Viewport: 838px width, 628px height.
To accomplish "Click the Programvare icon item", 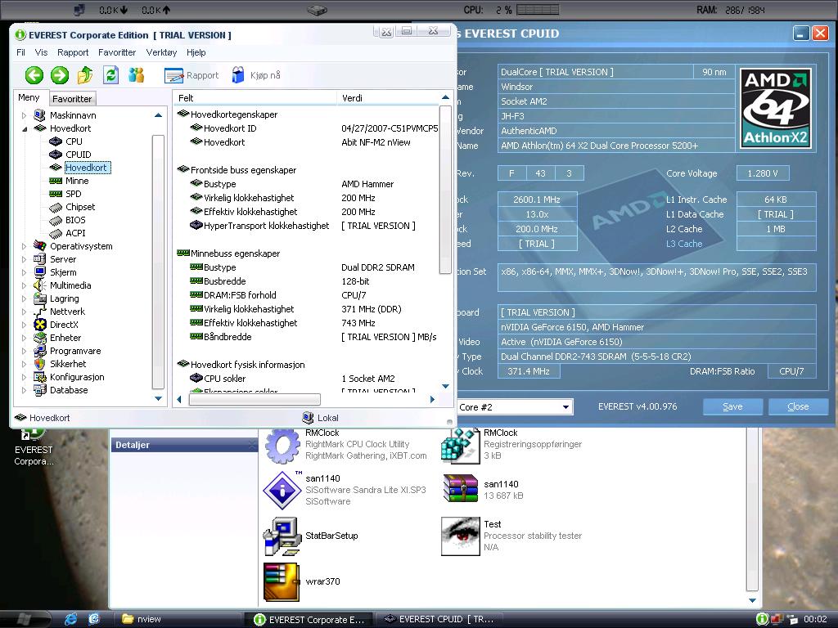I will pos(39,351).
